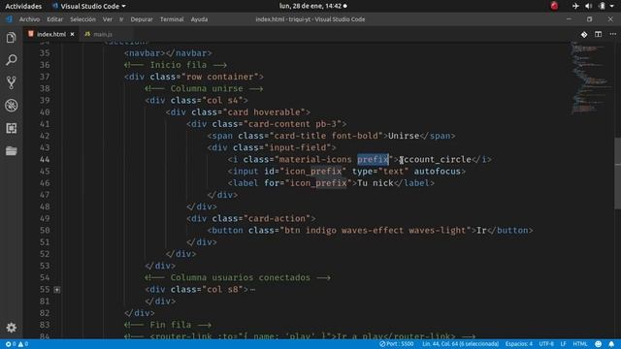
Task: Open notifications bell in status bar
Action: 611,344
